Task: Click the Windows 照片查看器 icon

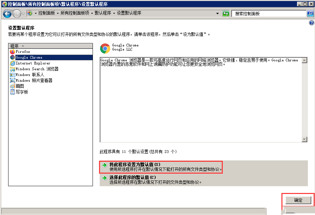Action: (13, 81)
